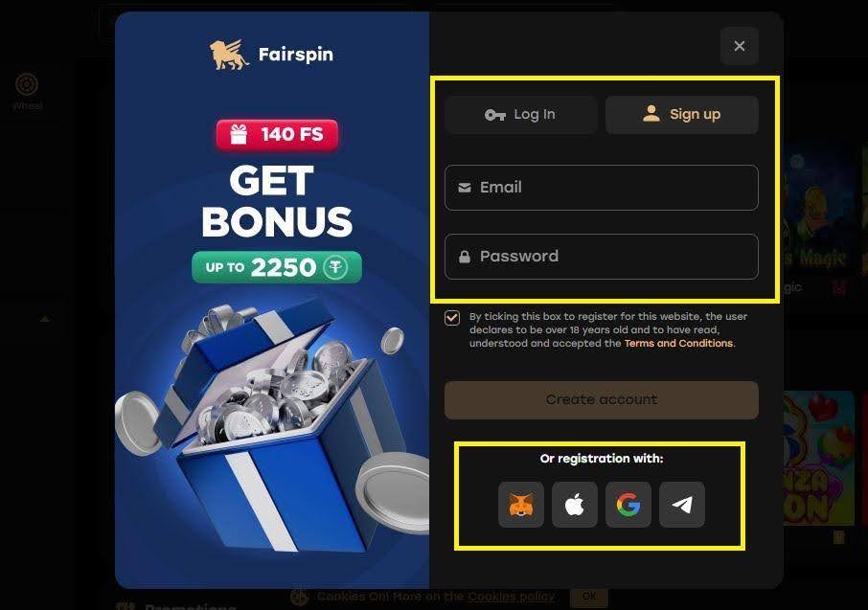Click the blue gift box bonus image
This screenshot has height=610, width=868.
point(271,429)
